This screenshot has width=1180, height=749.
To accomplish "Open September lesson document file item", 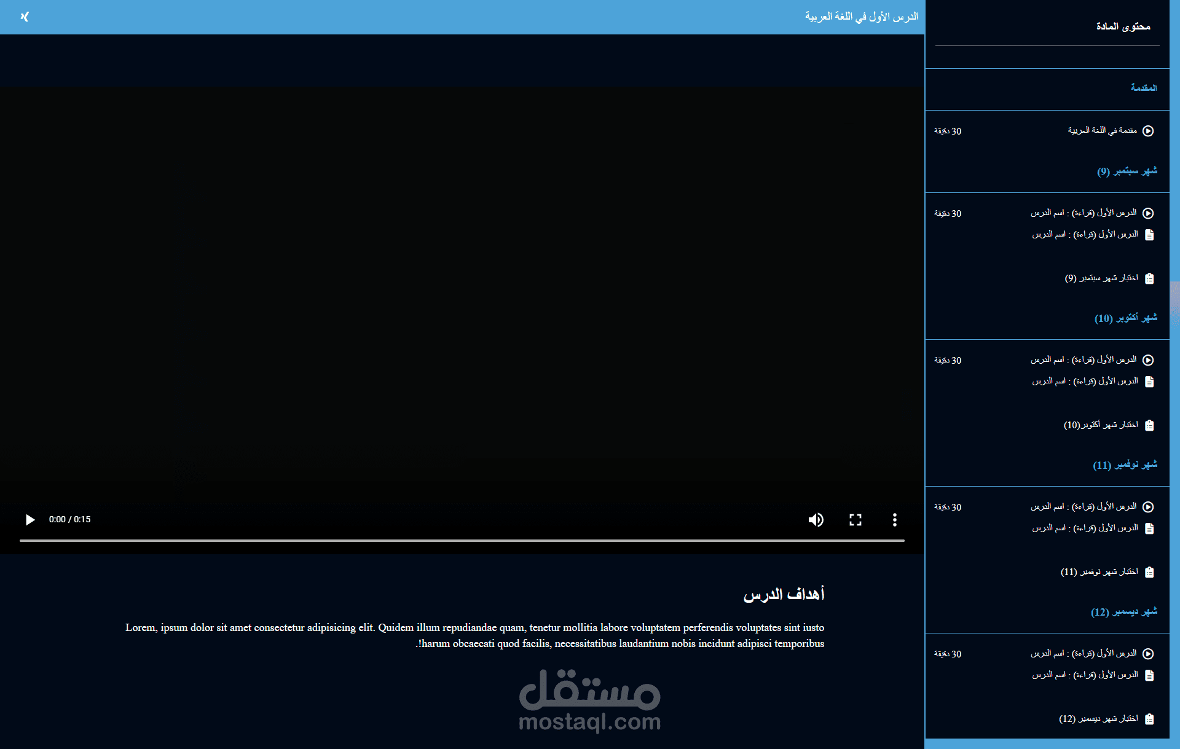I will coord(1085,235).
